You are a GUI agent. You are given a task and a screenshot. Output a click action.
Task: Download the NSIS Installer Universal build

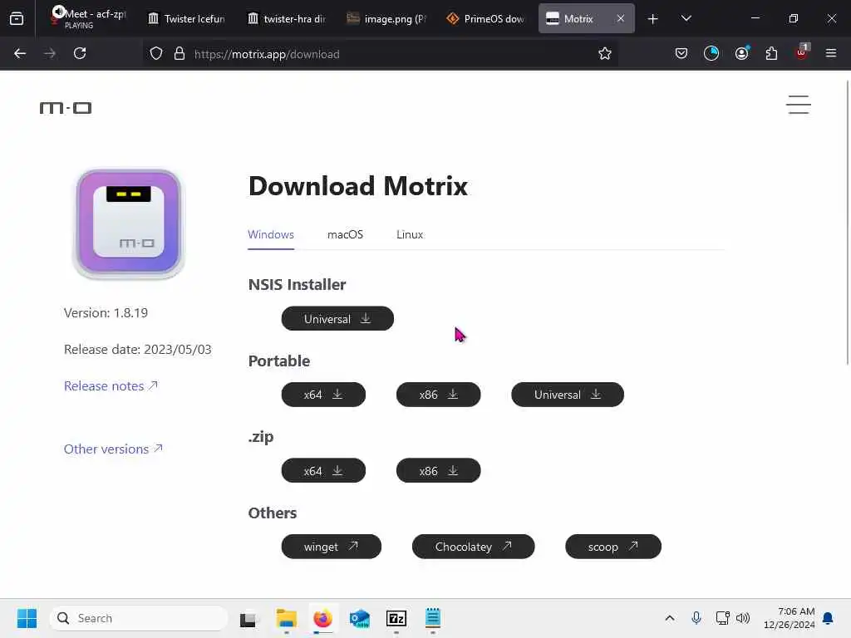click(337, 318)
